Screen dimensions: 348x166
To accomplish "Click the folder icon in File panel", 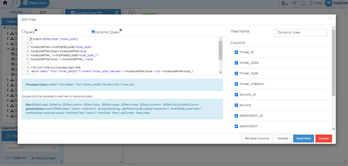I will pos(8,136).
